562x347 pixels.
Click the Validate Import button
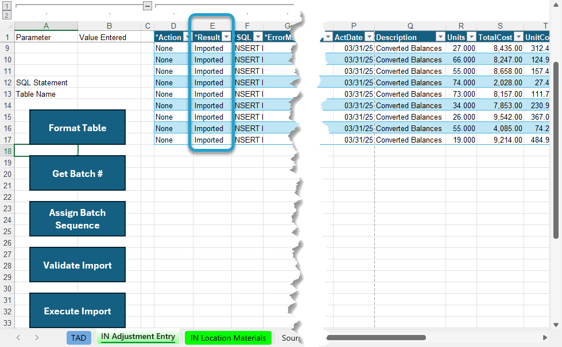(77, 265)
